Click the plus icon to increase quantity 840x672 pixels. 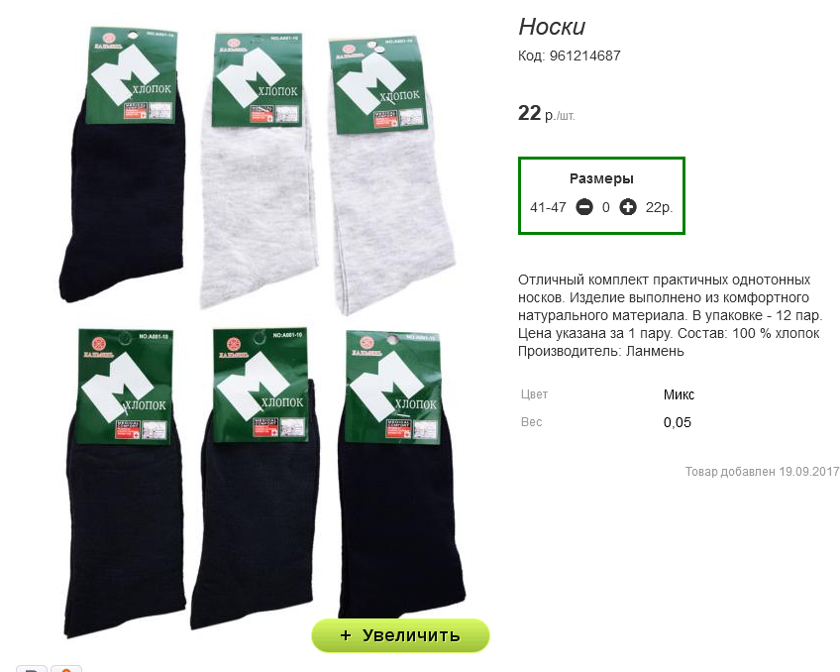click(x=628, y=207)
